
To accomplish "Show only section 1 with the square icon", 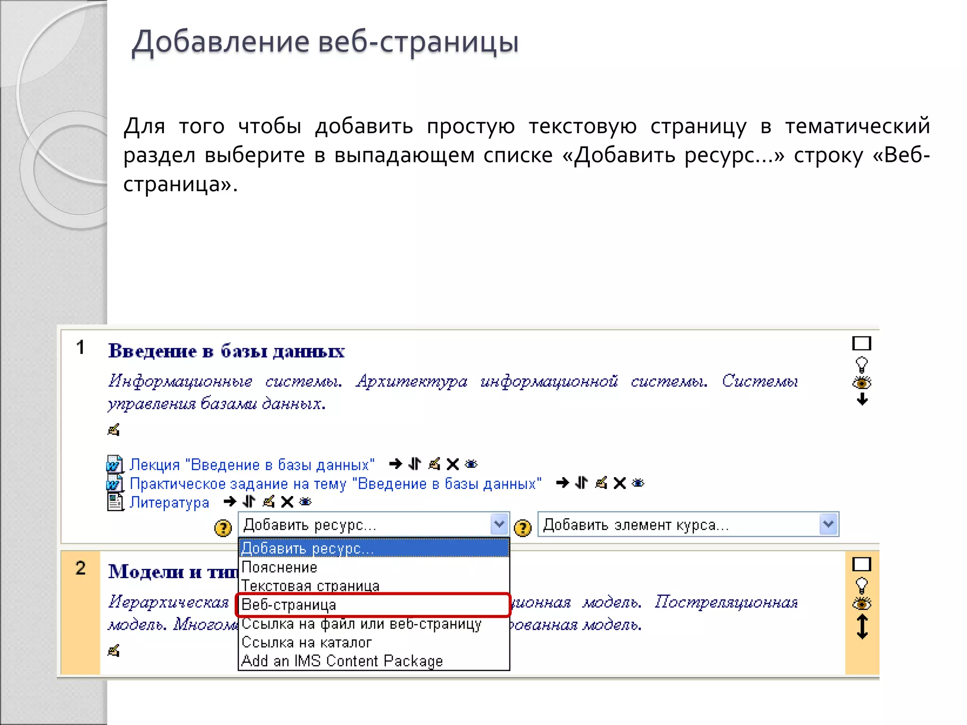I will click(862, 344).
